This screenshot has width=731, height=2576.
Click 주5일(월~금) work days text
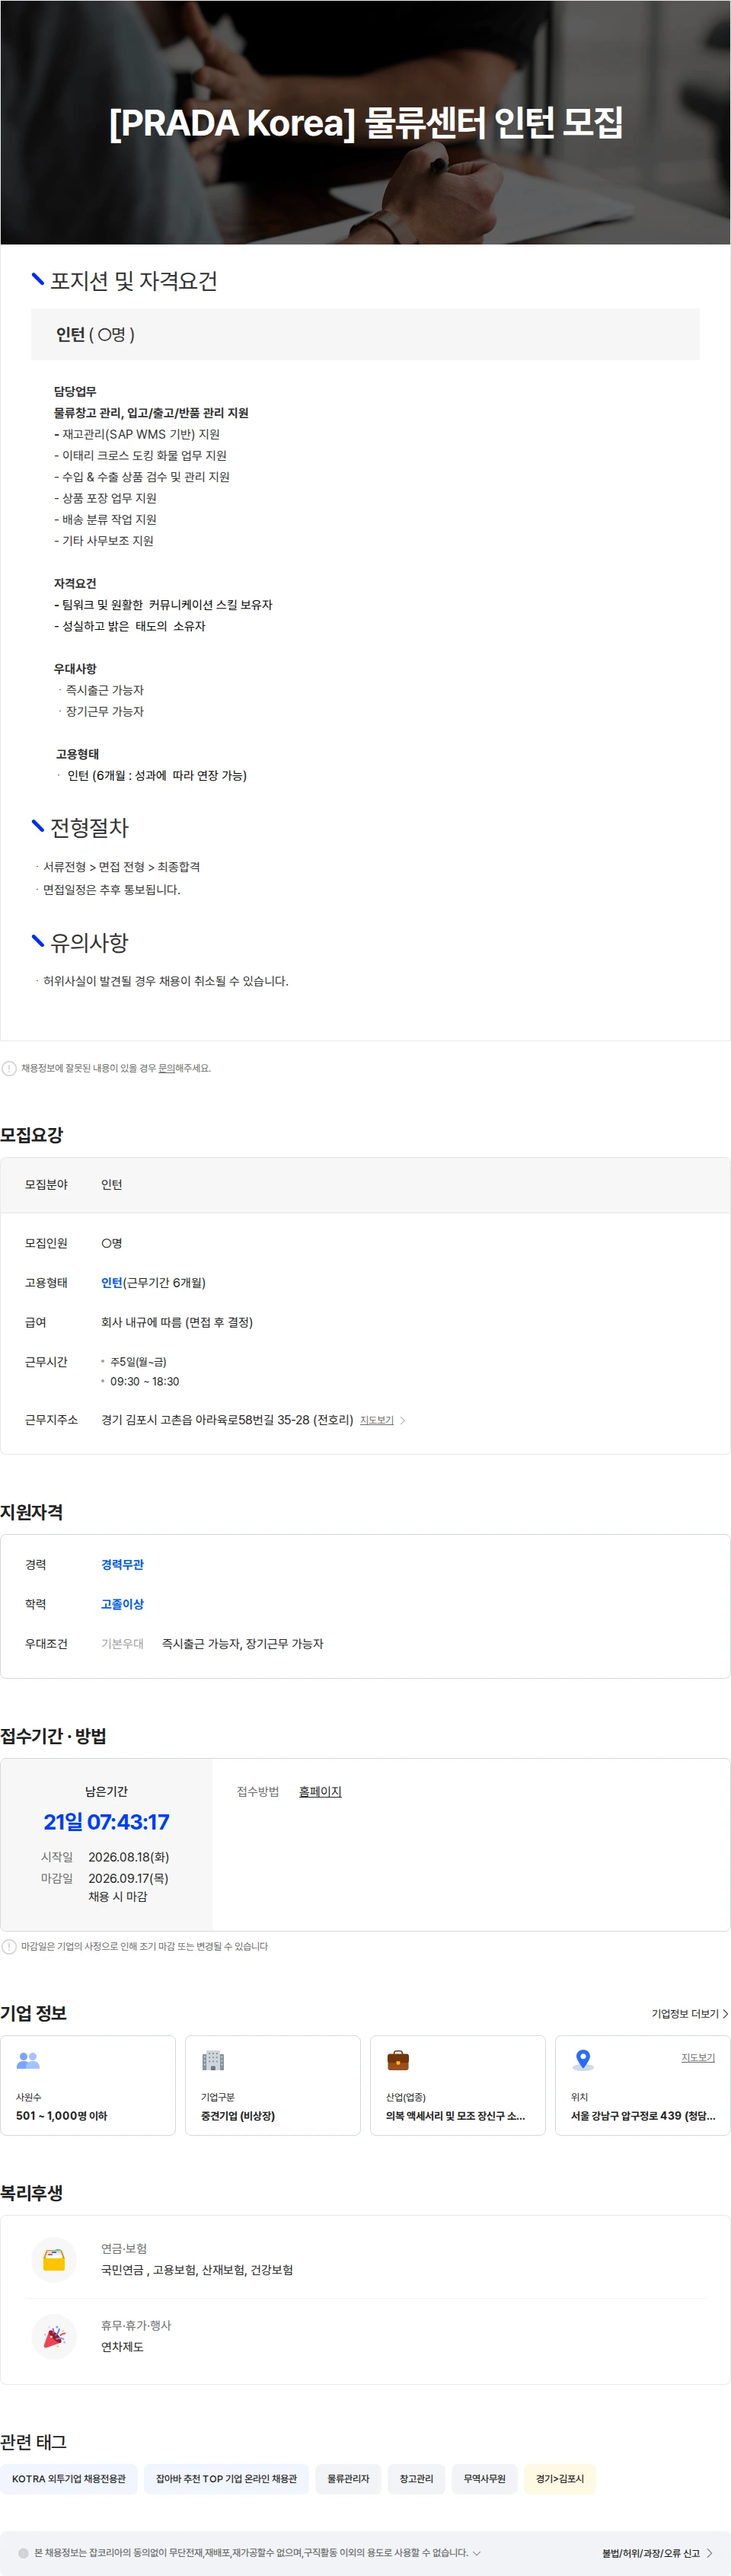[x=138, y=1362]
